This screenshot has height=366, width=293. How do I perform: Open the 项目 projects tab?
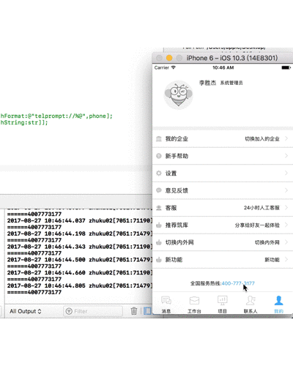pos(223,305)
